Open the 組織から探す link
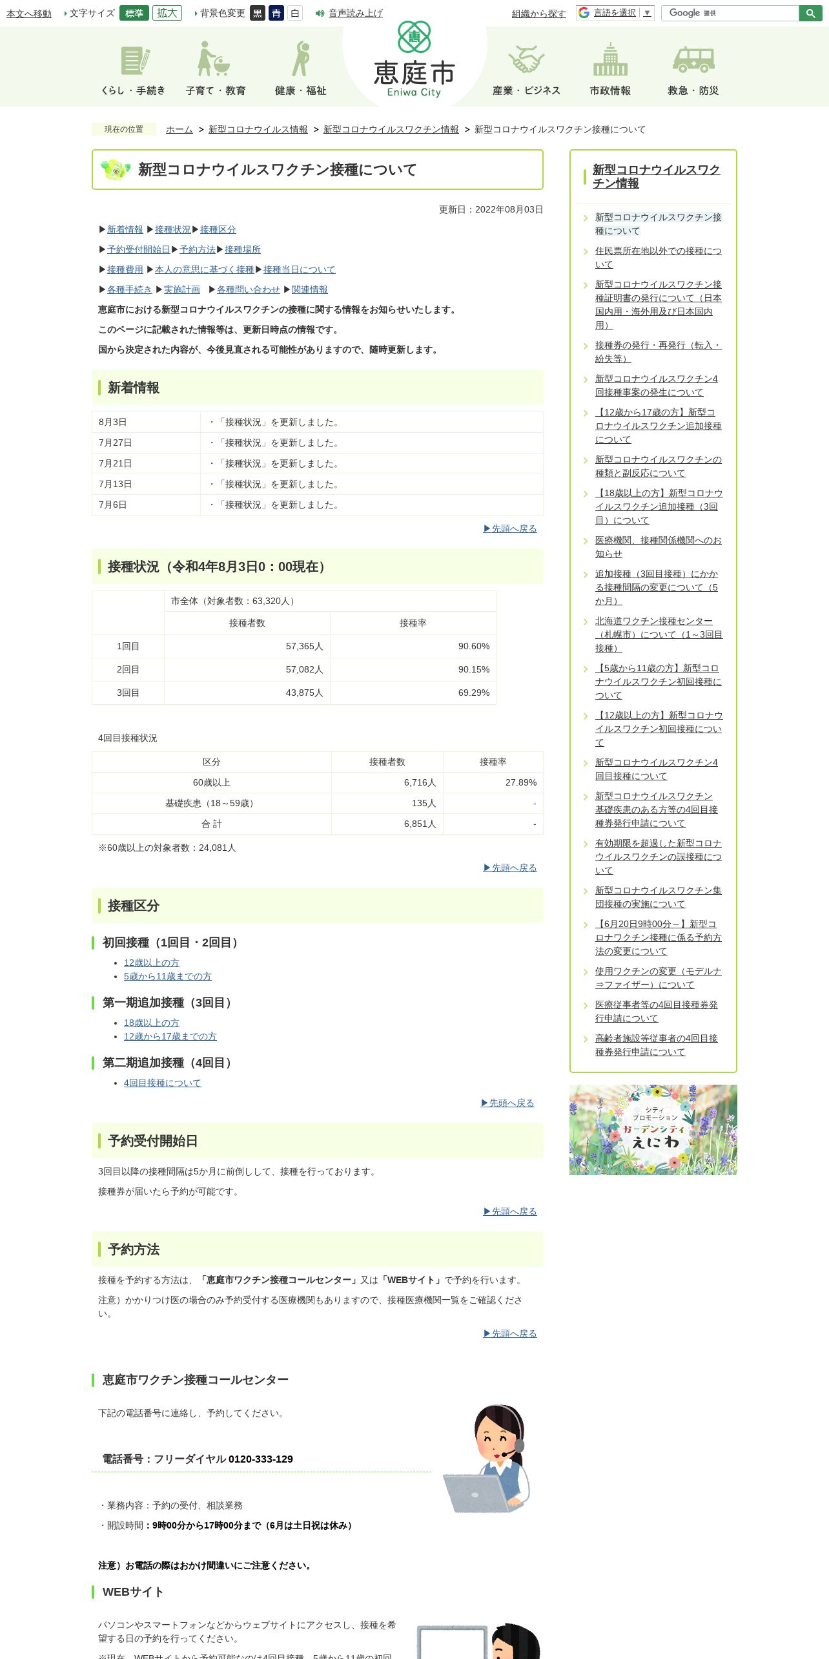Image resolution: width=829 pixels, height=1659 pixels. (539, 14)
